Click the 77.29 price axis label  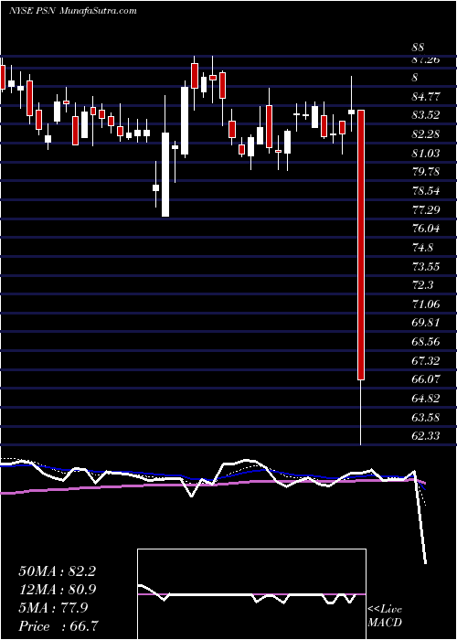(426, 209)
